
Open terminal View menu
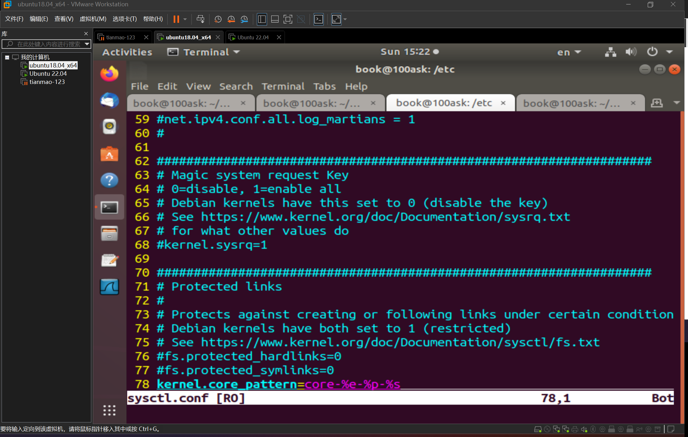coord(198,86)
